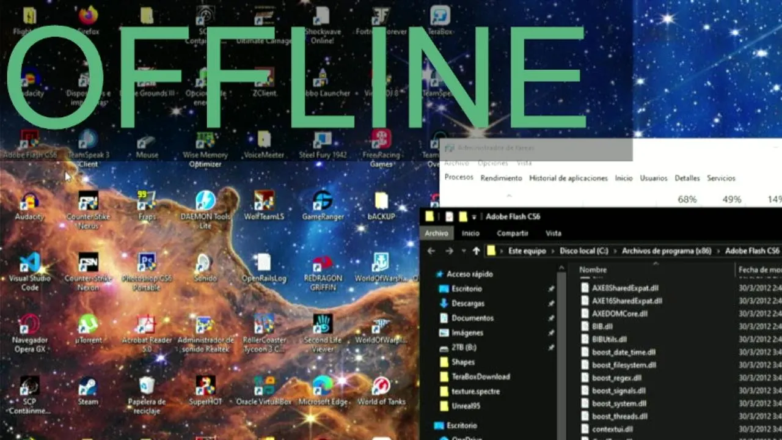Open the Archivo tab in Explorer
Viewport: 782px width, 440px height.
click(436, 233)
